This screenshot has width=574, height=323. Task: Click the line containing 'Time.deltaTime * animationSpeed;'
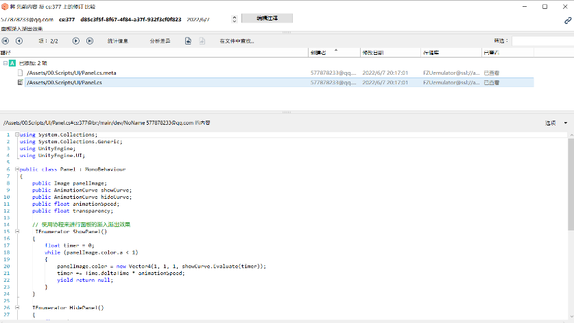point(121,273)
